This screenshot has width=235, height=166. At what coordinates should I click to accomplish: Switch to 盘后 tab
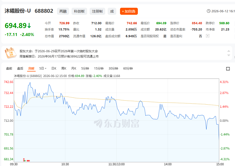[20, 68]
